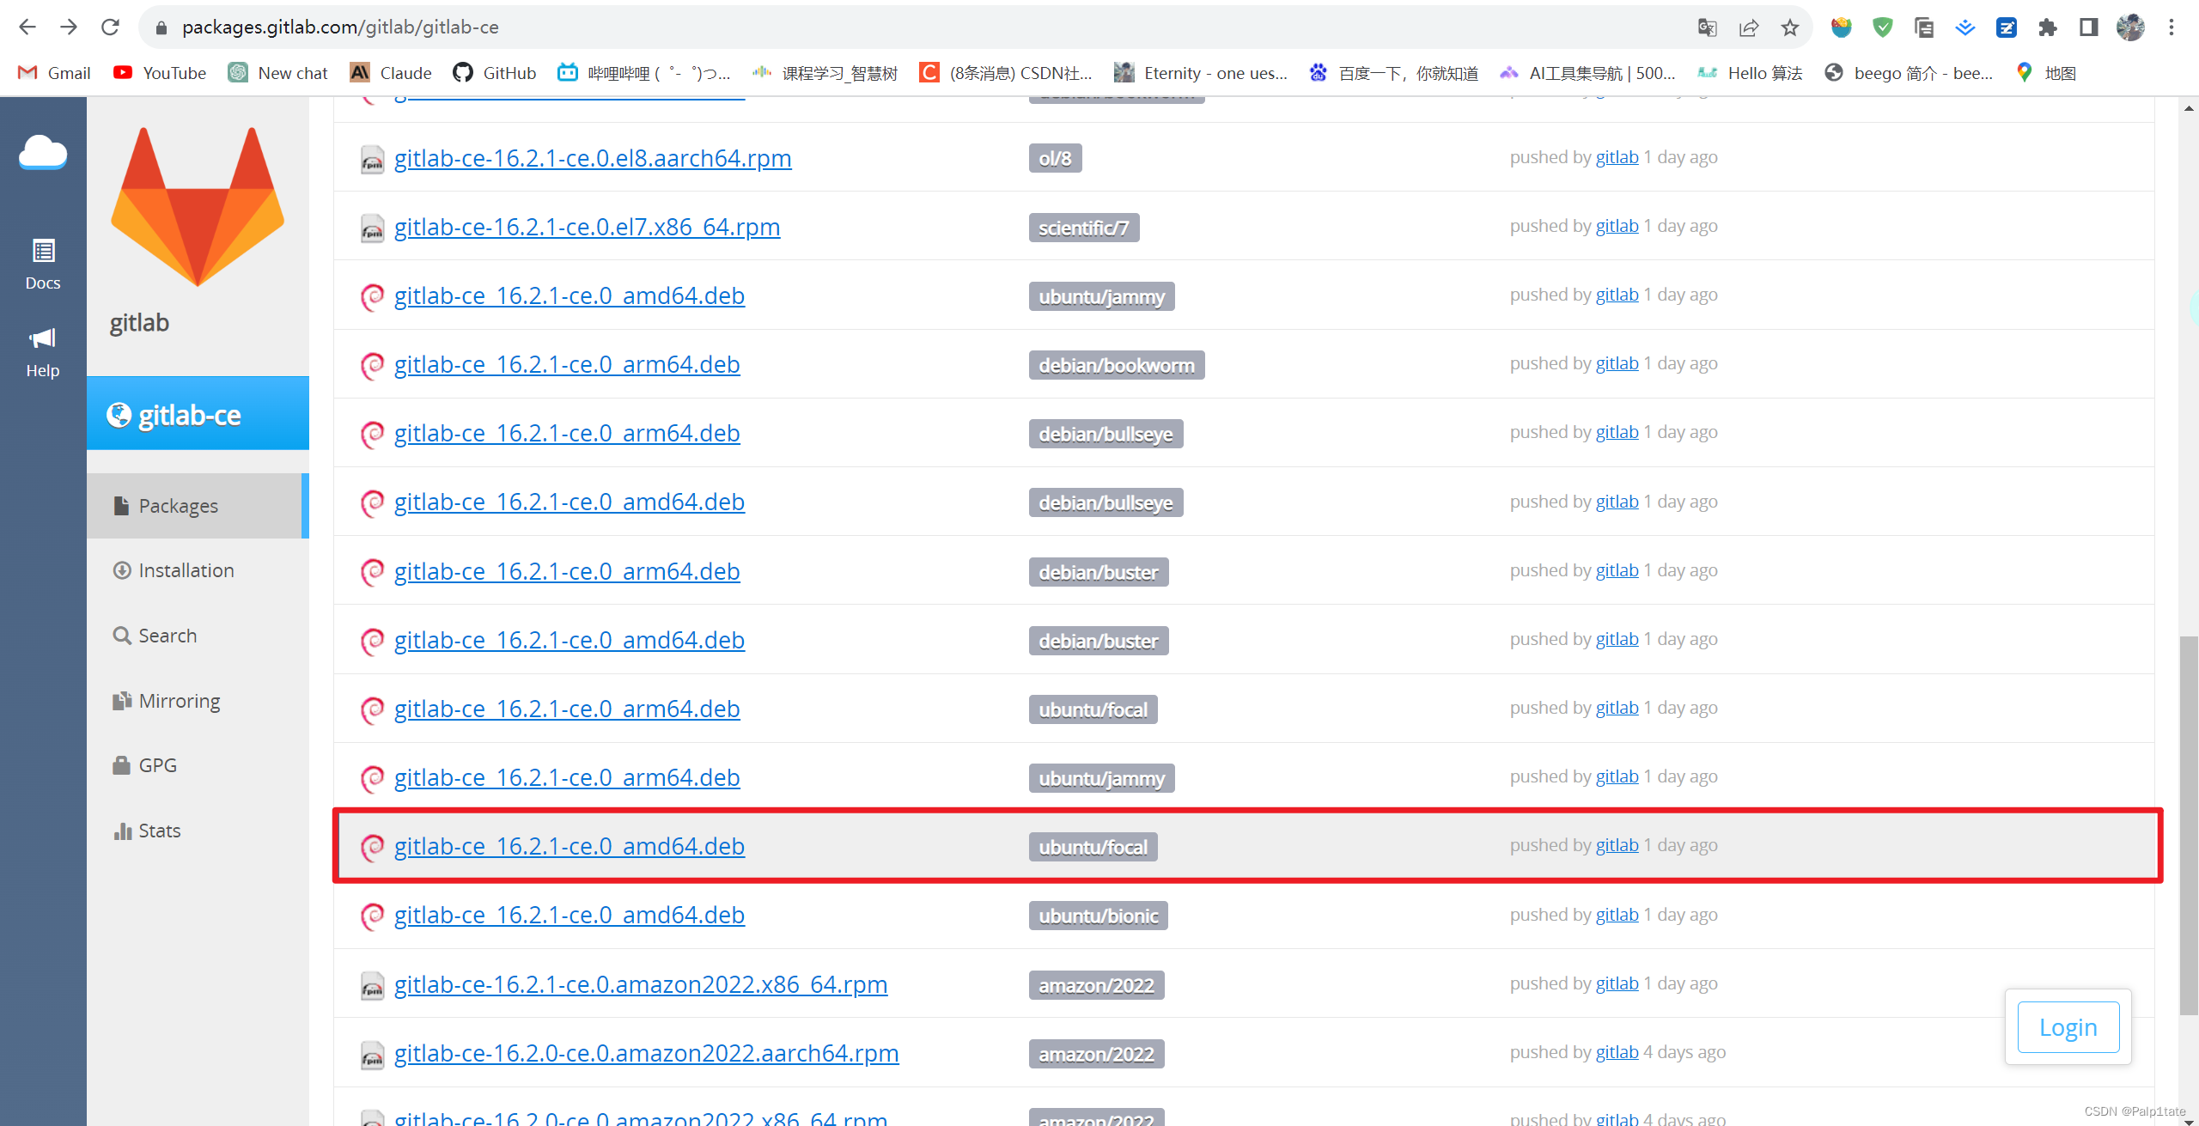The height and width of the screenshot is (1126, 2199).
Task: Bookmark this page with the star icon
Action: (1789, 27)
